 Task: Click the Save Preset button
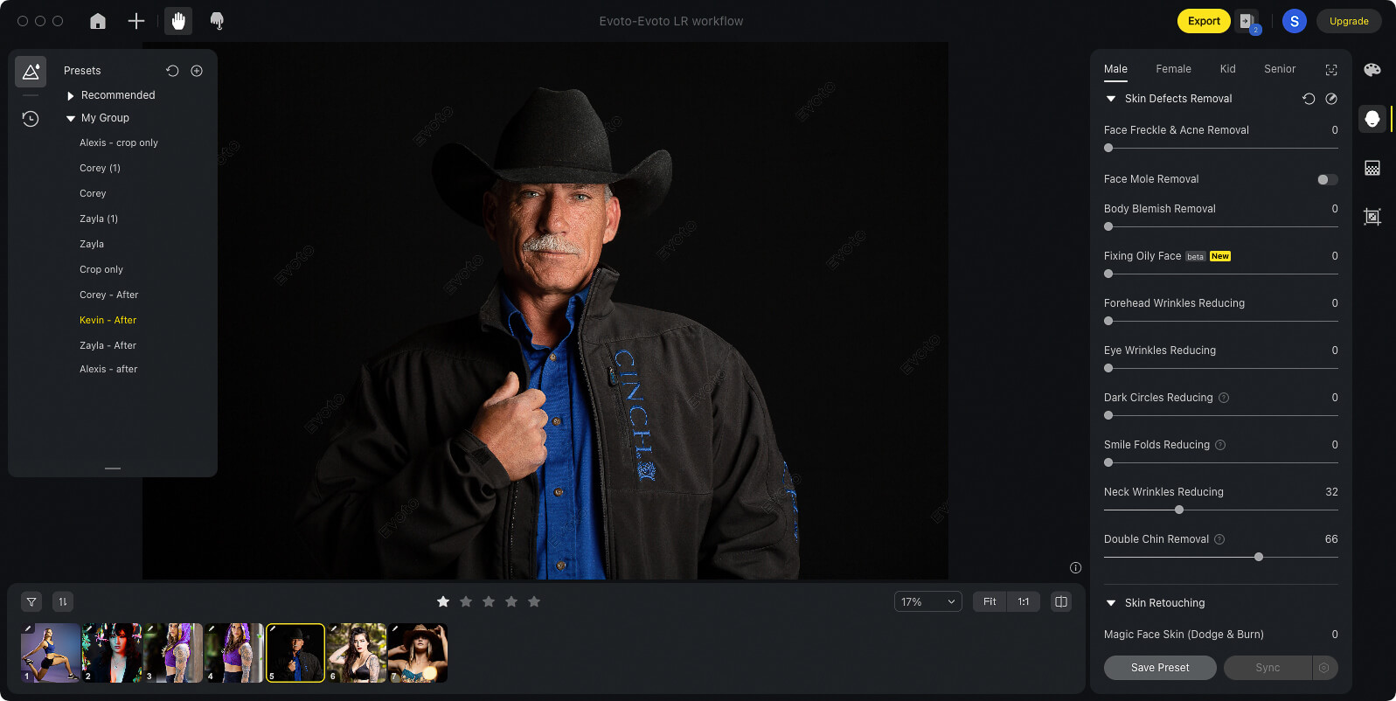click(x=1160, y=668)
